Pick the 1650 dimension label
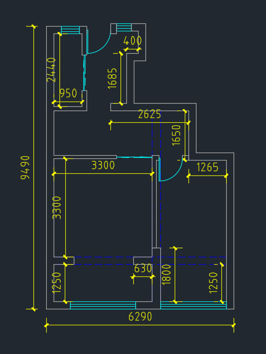Image resolution: width=266 pixels, height=354 pixels. point(176,136)
